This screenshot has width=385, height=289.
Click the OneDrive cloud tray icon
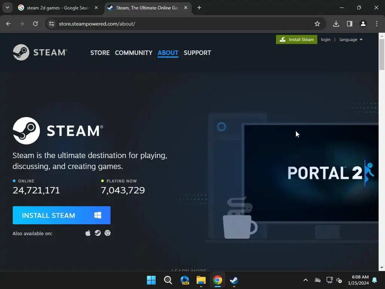click(318, 280)
